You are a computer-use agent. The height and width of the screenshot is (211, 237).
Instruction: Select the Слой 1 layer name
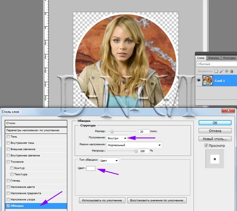(220, 81)
